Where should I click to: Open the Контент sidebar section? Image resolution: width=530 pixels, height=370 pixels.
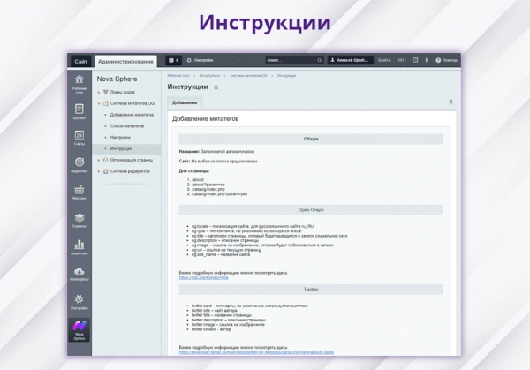point(79,112)
